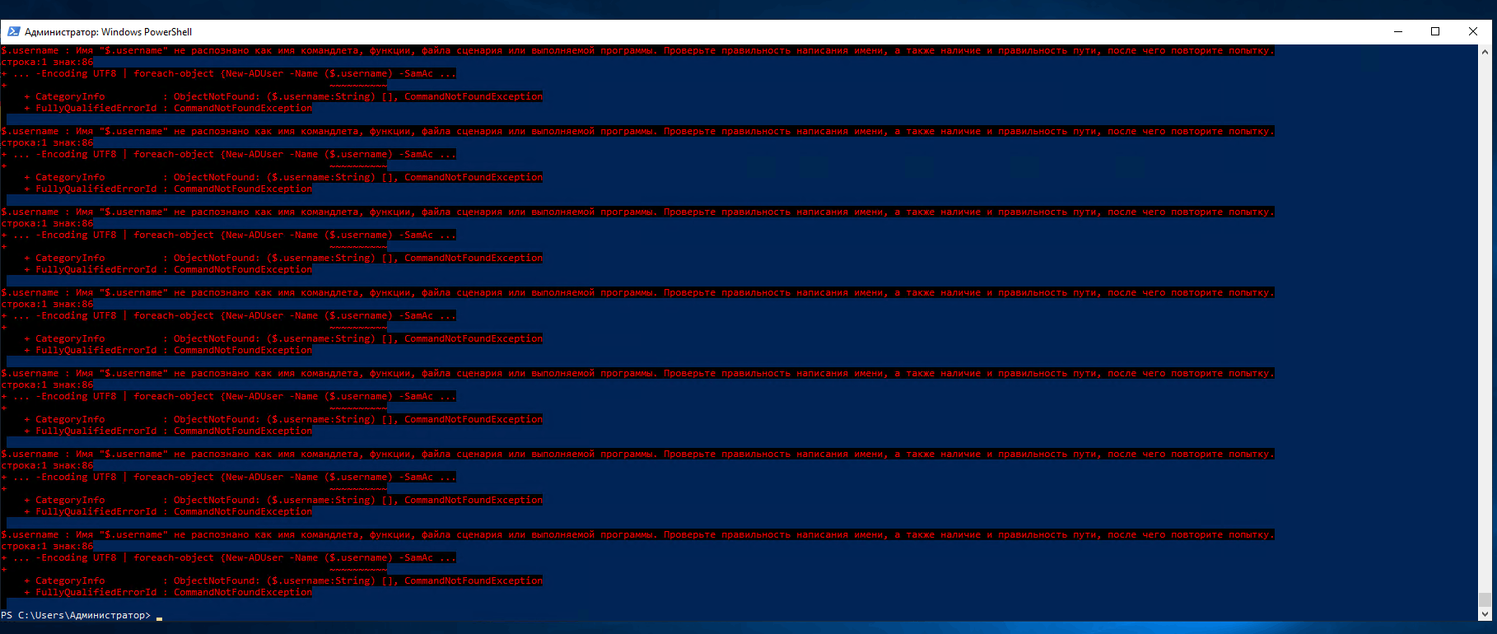The image size is (1497, 634).
Task: Minimize the PowerShell window
Action: tap(1397, 32)
